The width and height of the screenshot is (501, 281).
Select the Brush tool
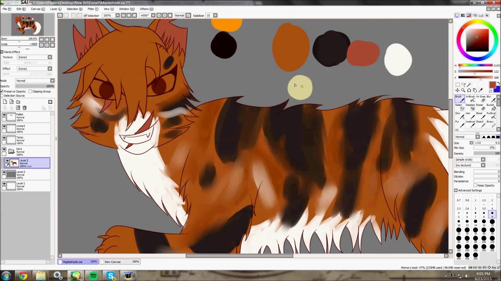(x=460, y=99)
